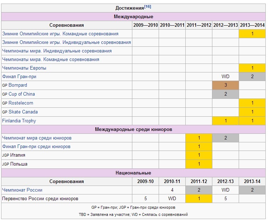Click the Национальные section header
Screen dimensions: 270x223
pyautogui.click(x=133, y=173)
